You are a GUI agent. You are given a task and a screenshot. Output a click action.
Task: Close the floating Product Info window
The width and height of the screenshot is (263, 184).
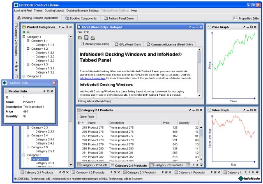pos(54,83)
